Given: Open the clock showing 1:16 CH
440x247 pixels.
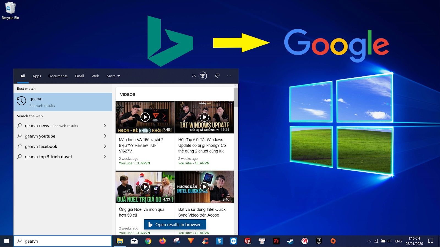Looking at the screenshot, I should pyautogui.click(x=414, y=241).
